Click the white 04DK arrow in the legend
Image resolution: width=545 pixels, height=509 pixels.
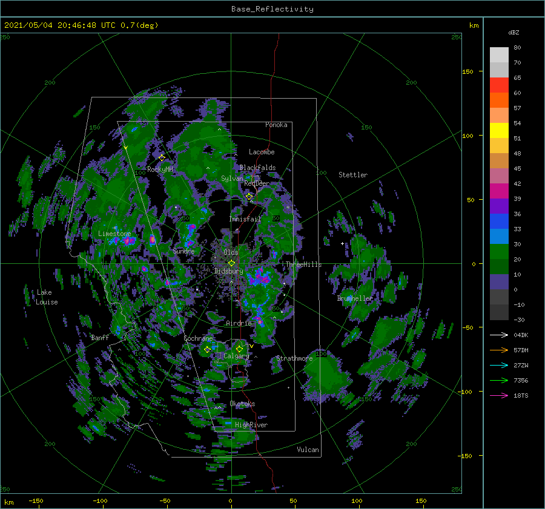pos(499,335)
